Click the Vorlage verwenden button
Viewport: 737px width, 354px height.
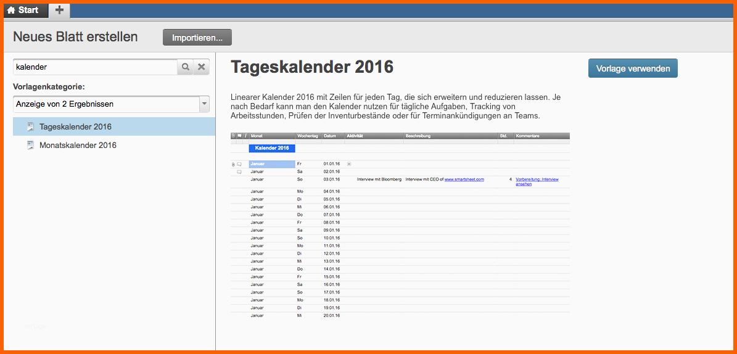(633, 68)
